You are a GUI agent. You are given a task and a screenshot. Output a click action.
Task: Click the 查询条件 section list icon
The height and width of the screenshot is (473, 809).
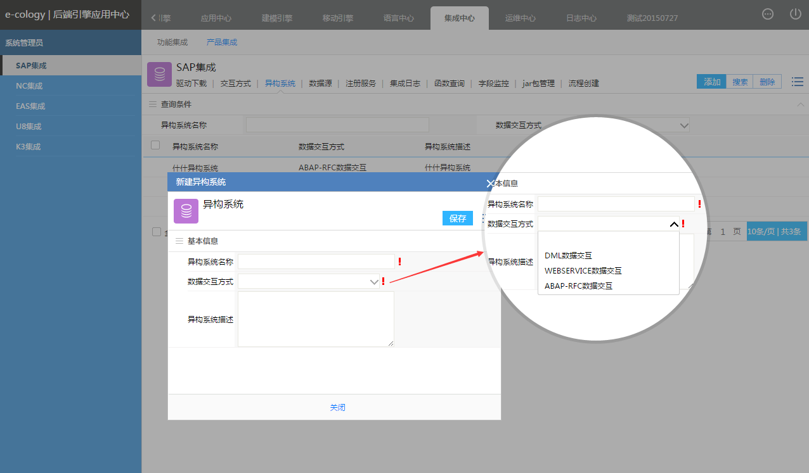152,104
